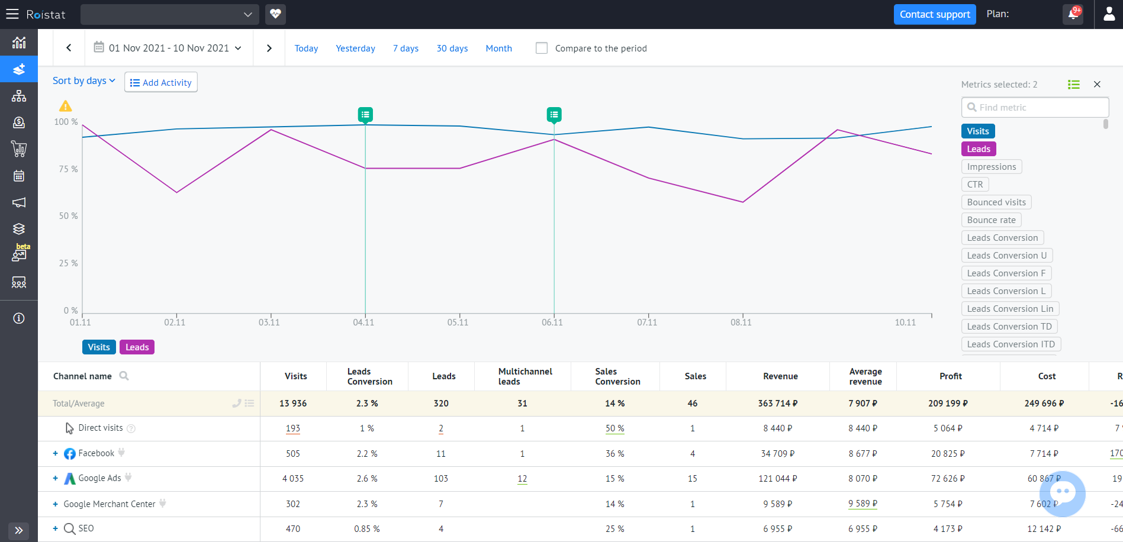This screenshot has width=1123, height=542.
Task: Open Google Ads multichannel leads 12
Action: 522,479
